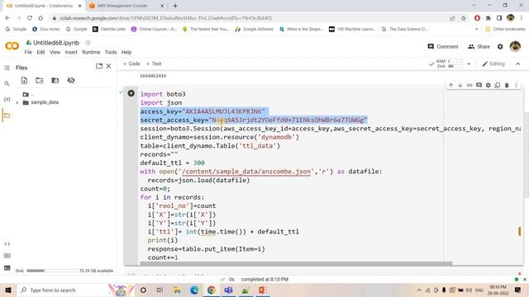Star the Untitled68.ipynb notebook

coord(88,42)
